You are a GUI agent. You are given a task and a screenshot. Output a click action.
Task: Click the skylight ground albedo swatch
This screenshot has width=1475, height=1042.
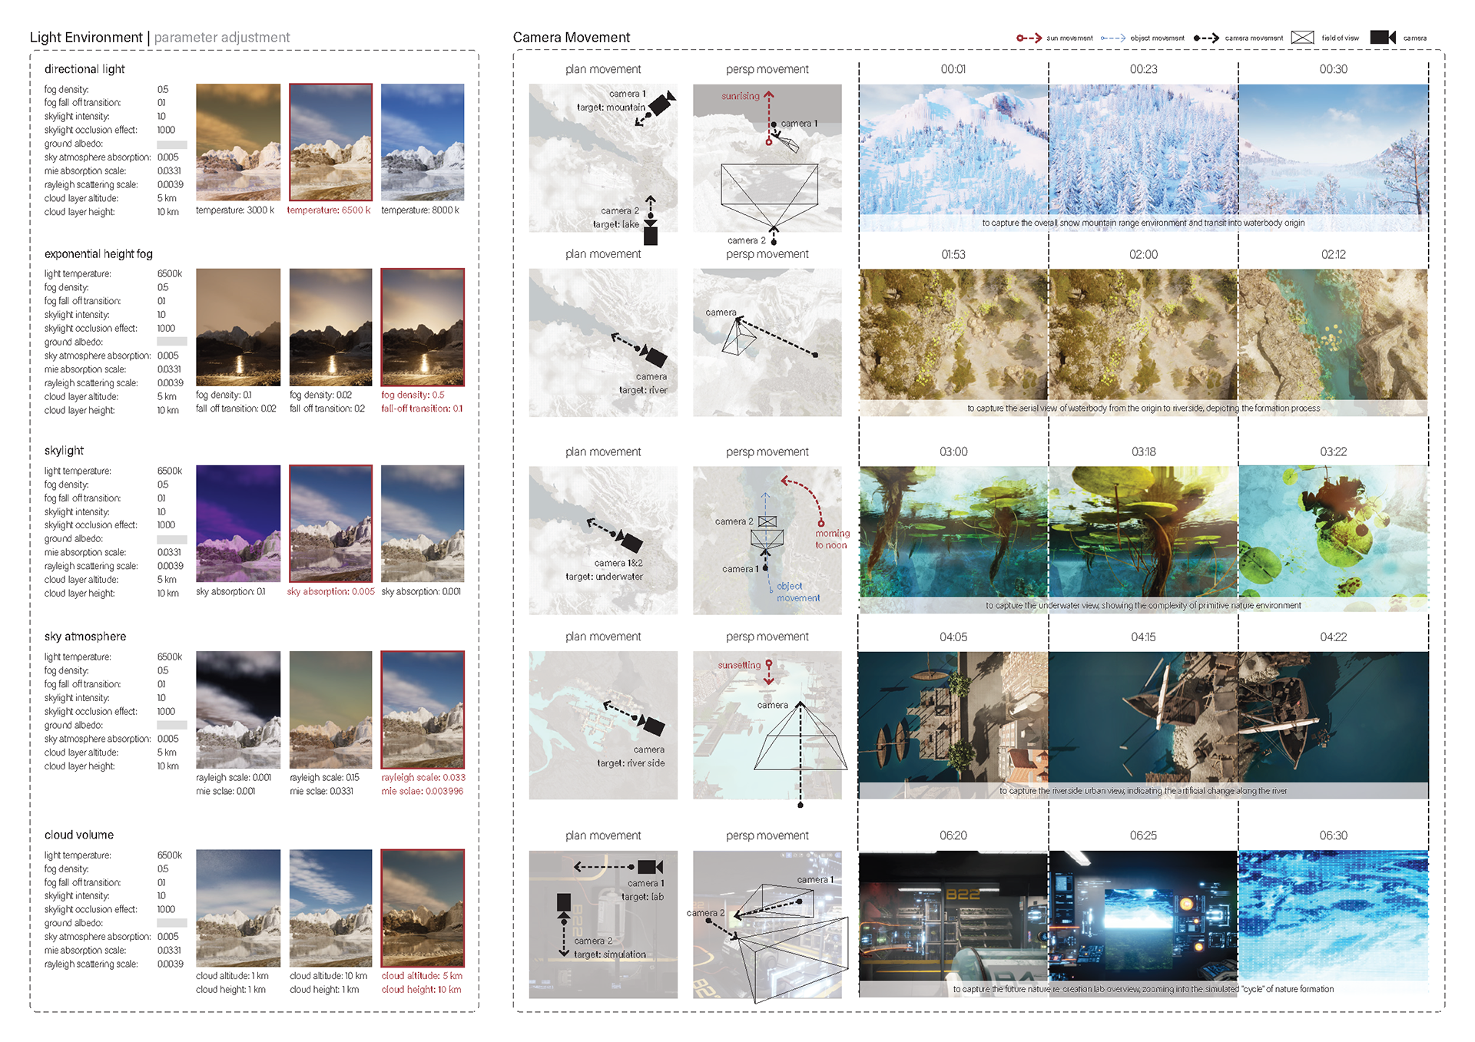pos(172,539)
